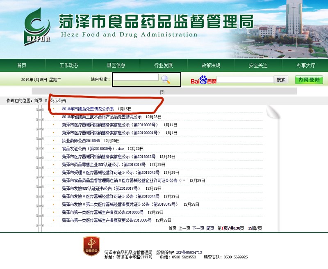
Task: Jump to 尾页 last page
Action: tap(210, 228)
